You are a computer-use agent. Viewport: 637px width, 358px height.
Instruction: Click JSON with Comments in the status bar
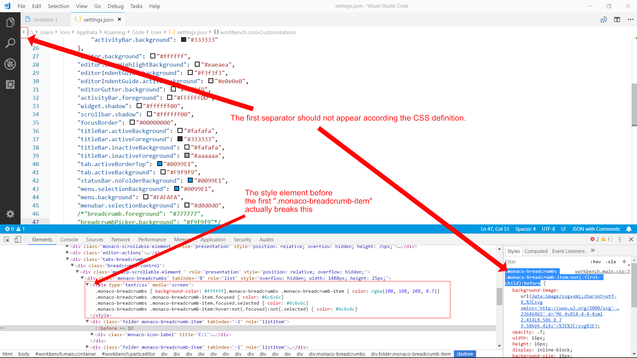[x=596, y=229]
